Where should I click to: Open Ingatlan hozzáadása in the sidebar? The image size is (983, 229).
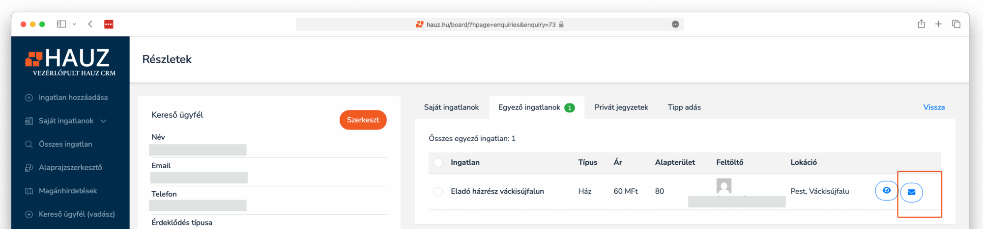pyautogui.click(x=73, y=98)
